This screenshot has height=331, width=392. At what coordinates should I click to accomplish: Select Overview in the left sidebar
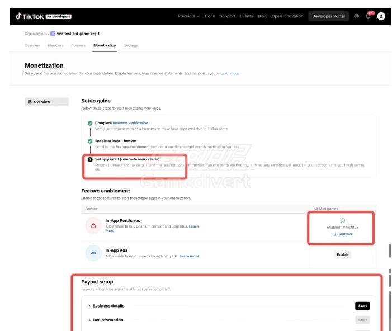(46, 102)
